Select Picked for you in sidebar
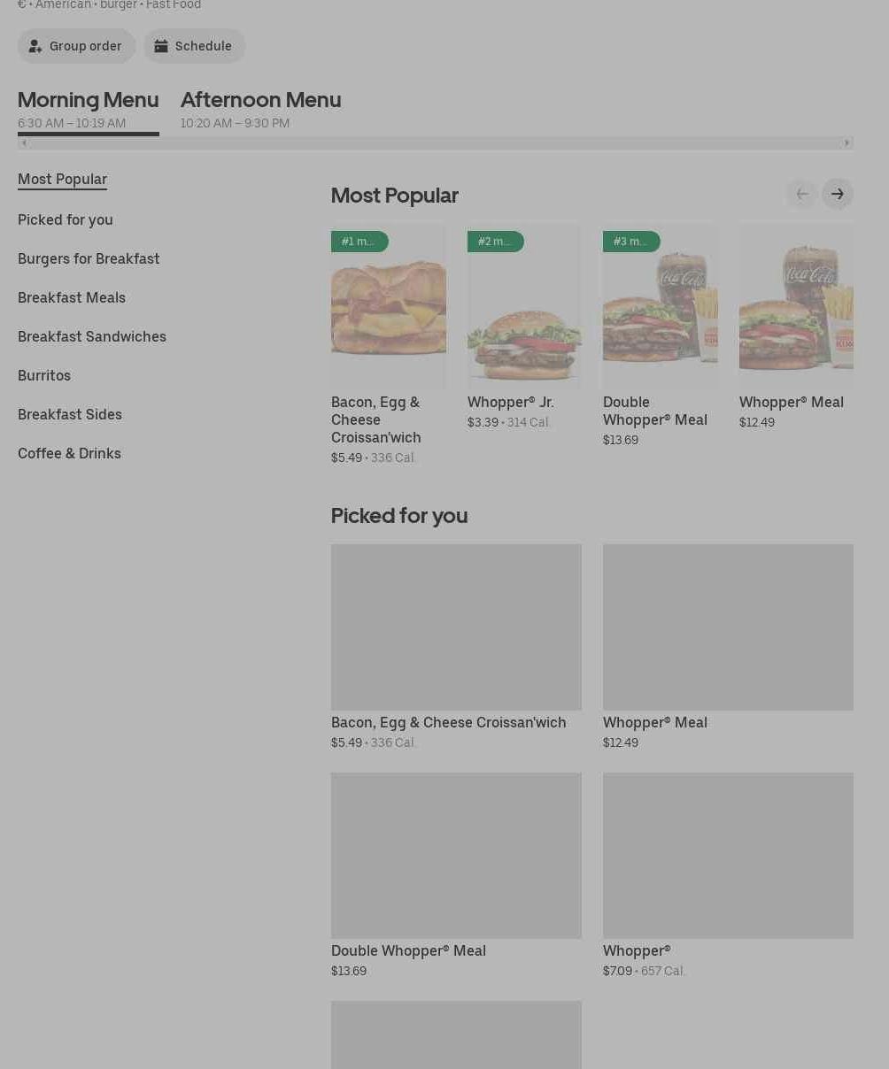Screen dimensions: 889x1069 [66, 219]
